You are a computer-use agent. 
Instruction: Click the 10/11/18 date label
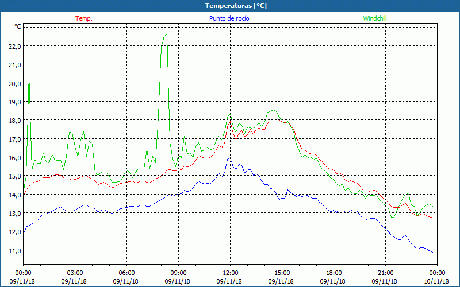(x=436, y=281)
